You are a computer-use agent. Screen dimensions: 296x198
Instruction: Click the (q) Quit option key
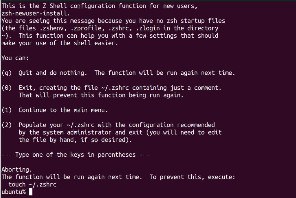pos(7,73)
